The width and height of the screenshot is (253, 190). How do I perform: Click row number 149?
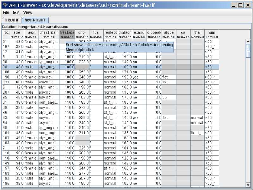coord(6,163)
